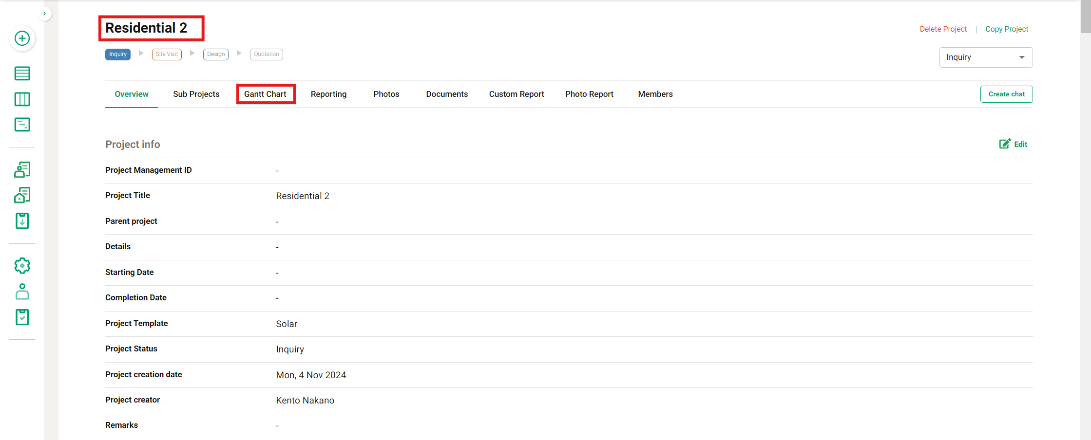
Task: Open the Photo Report tab
Action: (589, 93)
